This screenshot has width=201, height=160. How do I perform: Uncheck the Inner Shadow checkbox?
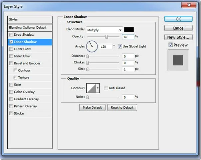(x=11, y=42)
